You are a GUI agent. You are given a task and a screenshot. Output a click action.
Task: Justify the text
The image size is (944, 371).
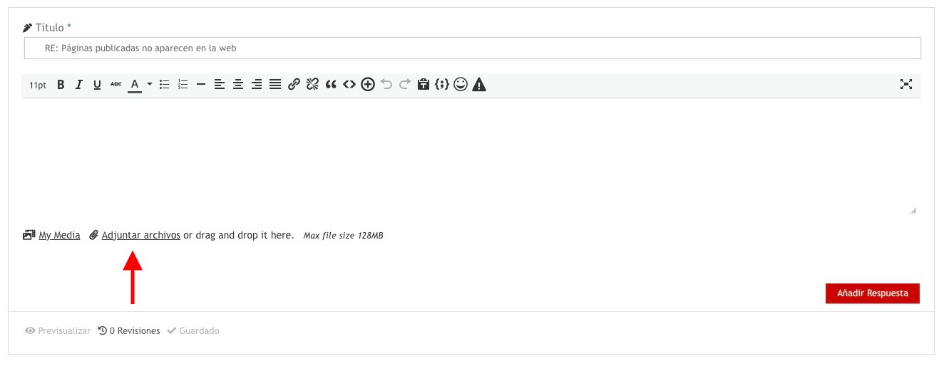[275, 85]
